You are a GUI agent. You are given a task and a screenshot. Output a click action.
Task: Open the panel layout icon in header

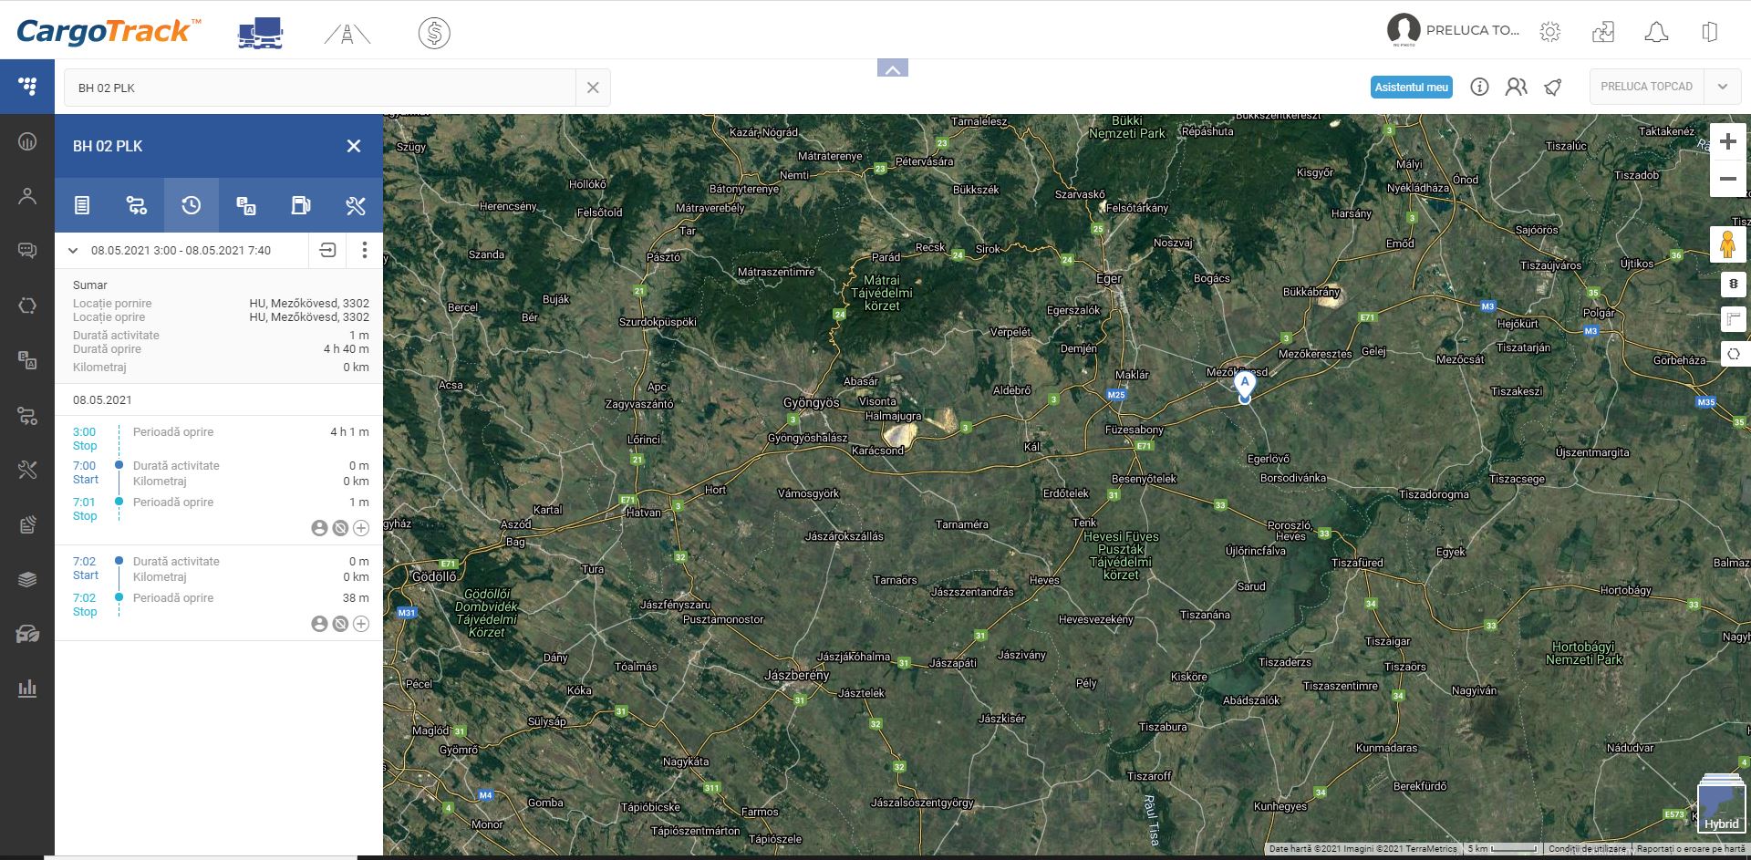(x=1710, y=32)
